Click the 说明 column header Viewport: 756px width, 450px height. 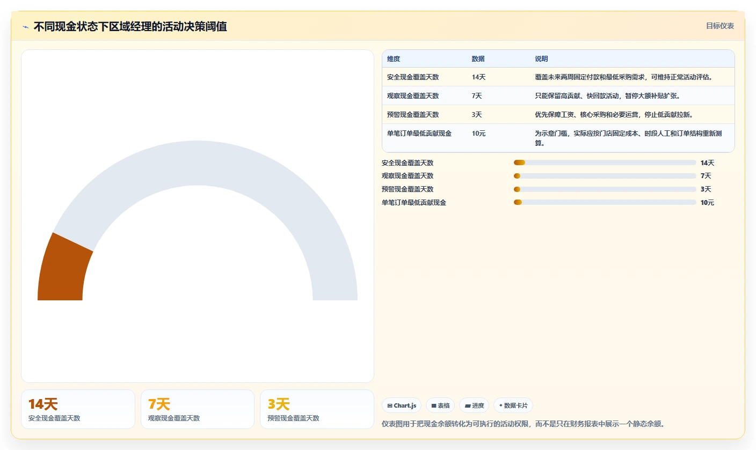[x=541, y=59]
